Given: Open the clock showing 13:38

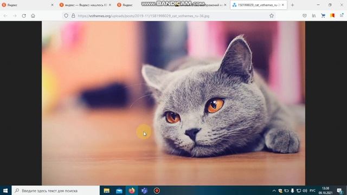Looking at the screenshot, I should point(325,191).
